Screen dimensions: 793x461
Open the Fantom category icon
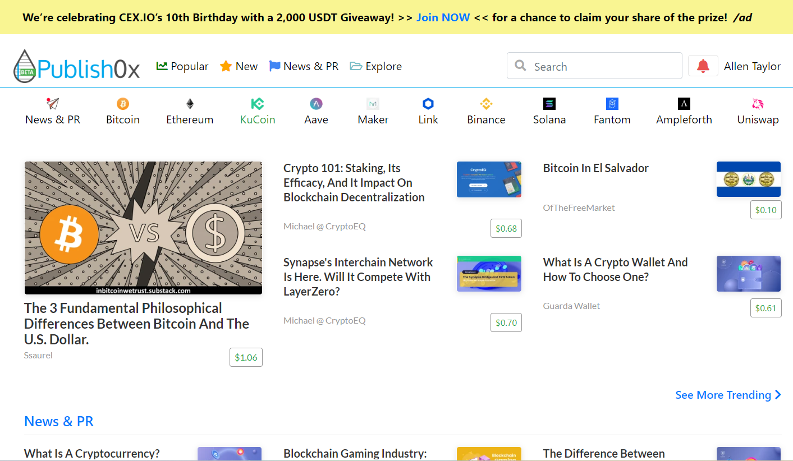pos(612,104)
